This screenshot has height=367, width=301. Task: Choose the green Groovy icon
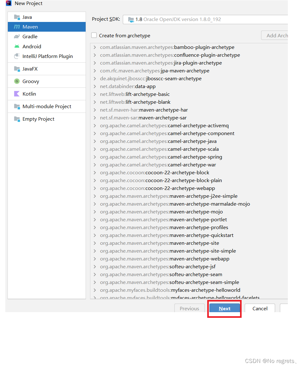(x=17, y=81)
